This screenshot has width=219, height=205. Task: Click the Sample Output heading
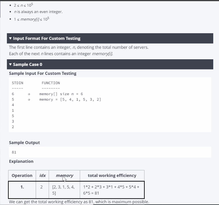click(x=24, y=143)
